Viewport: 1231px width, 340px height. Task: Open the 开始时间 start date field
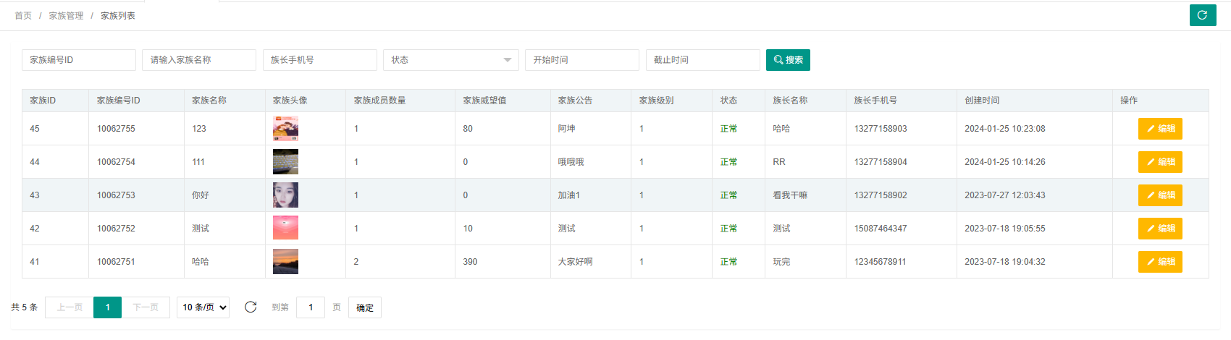pyautogui.click(x=581, y=60)
